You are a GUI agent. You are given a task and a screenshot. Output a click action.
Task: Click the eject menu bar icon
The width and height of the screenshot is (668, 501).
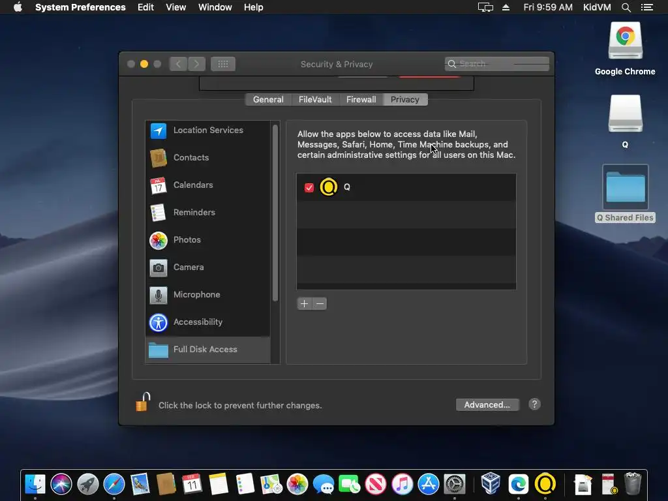pyautogui.click(x=506, y=7)
